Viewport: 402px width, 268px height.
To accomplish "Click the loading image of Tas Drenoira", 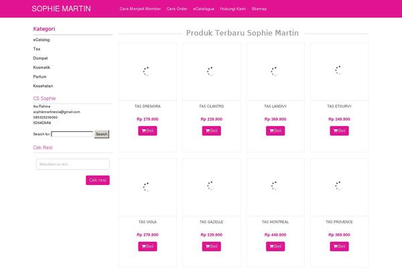I will tap(147, 72).
